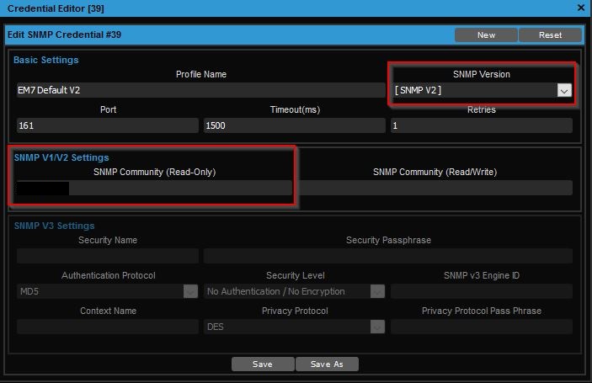Click the SNMP Community (Read/Write) field
The image size is (592, 383).
[435, 188]
